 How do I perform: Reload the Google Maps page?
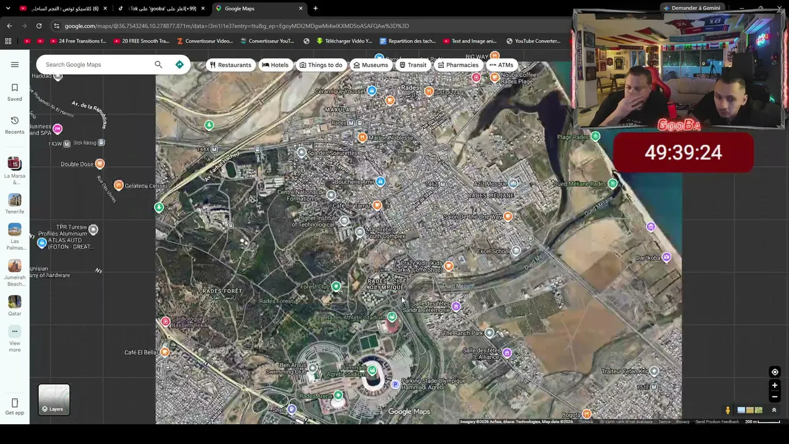pyautogui.click(x=39, y=26)
